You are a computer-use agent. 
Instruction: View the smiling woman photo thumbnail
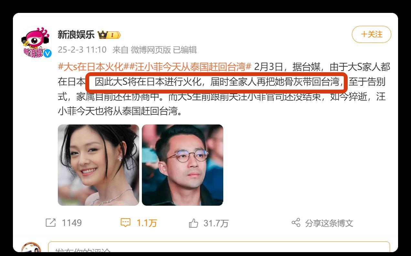pos(99,165)
